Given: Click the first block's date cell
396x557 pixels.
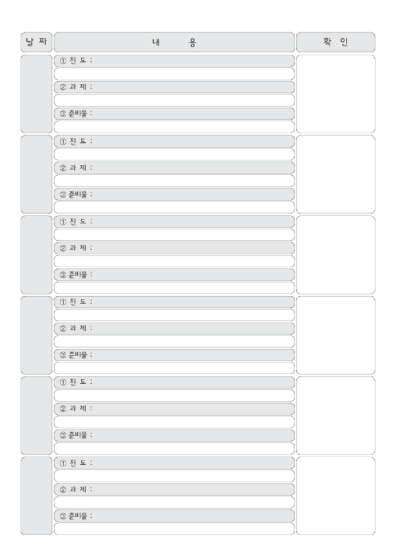Looking at the screenshot, I should [x=37, y=94].
